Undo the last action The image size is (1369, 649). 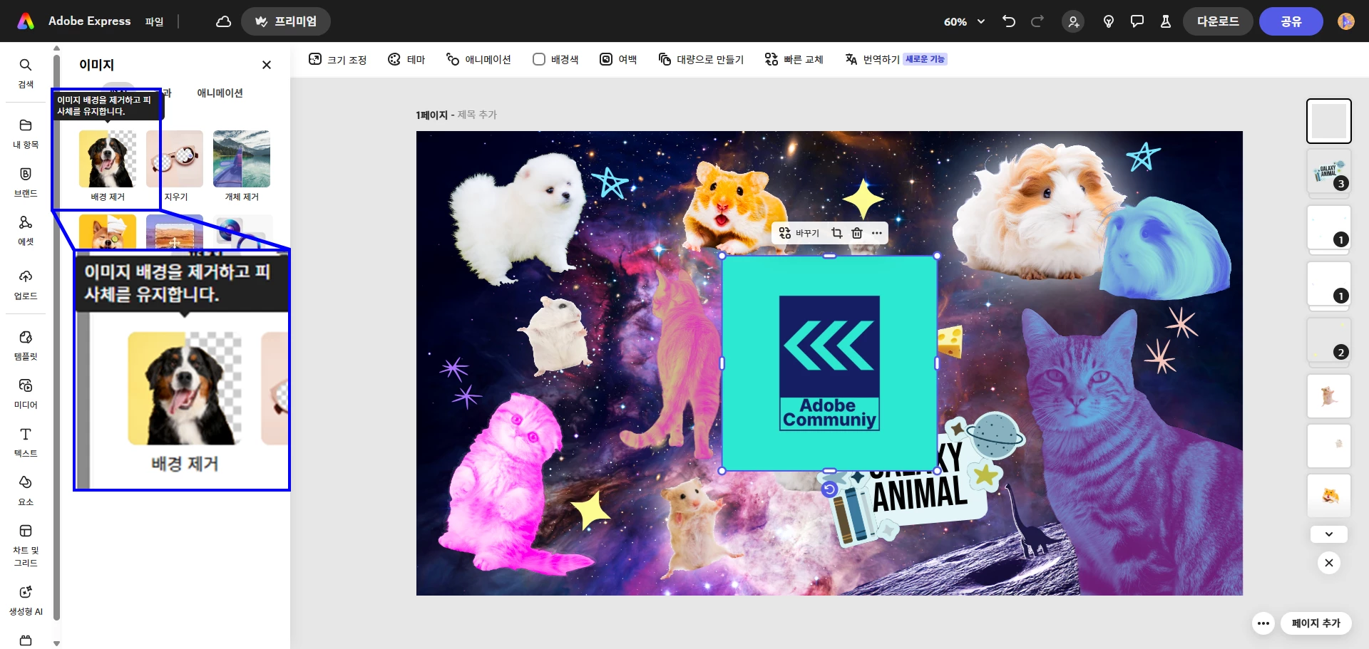1008,21
